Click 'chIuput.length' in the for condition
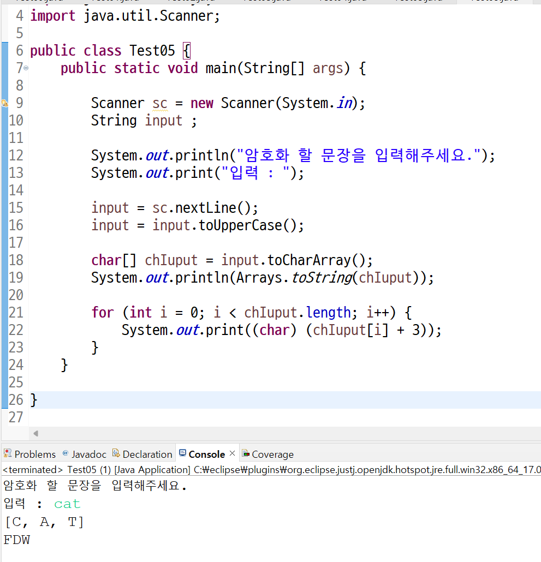 [298, 313]
